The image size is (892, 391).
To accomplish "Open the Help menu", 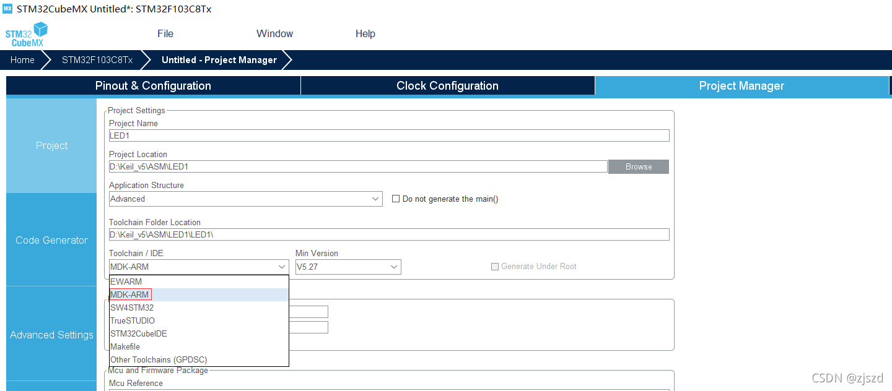I will (365, 33).
